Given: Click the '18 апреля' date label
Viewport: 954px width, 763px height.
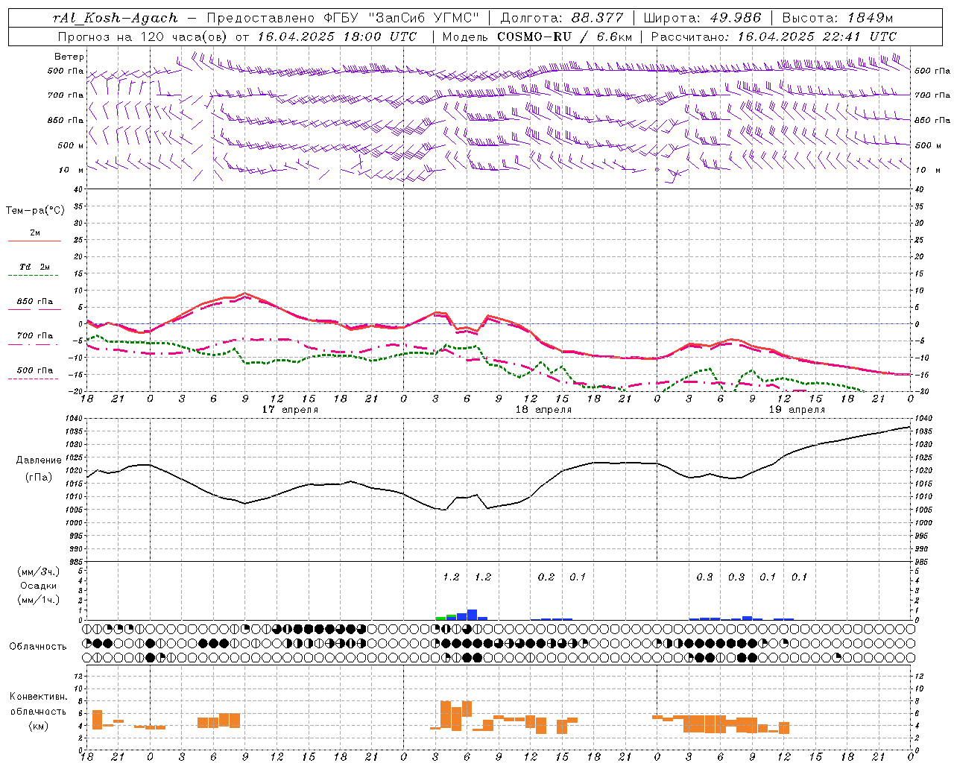Looking at the screenshot, I should 543,410.
